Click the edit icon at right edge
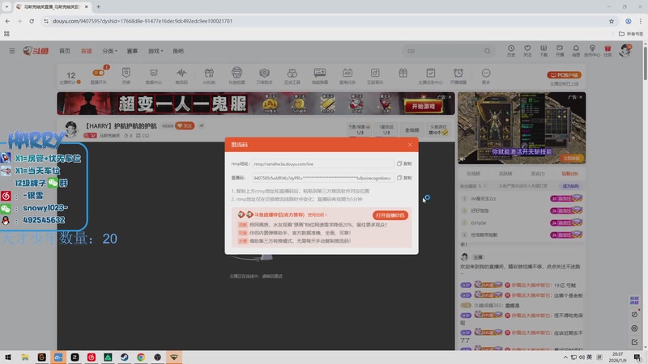Screen dimensions: 648x364 (634, 341)
